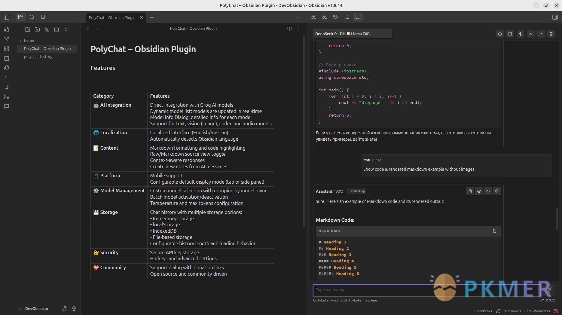This screenshot has width=562, height=315.
Task: Click the checklist icon in the ribbon
Action: (x=7, y=97)
